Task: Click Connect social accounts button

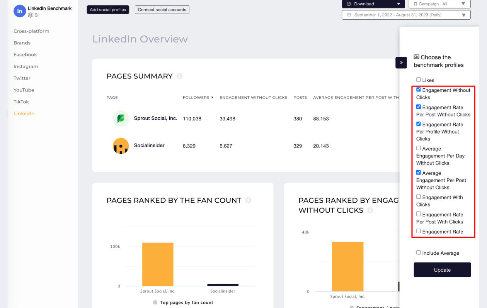Action: [x=162, y=10]
